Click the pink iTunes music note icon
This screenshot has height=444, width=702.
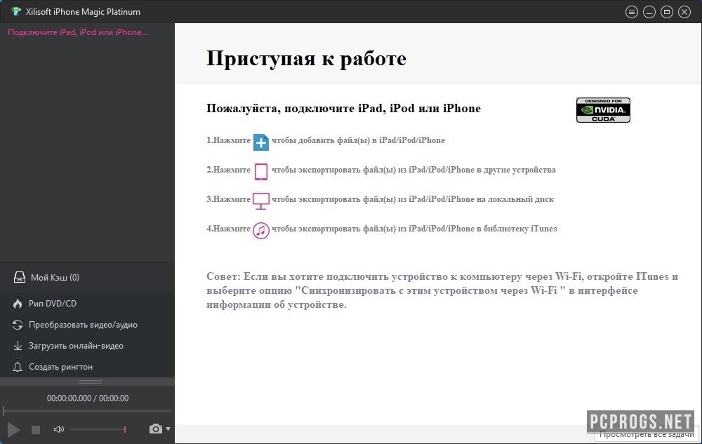coord(261,229)
